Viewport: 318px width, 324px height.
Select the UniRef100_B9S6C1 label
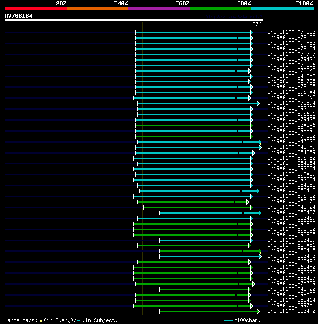pyautogui.click(x=291, y=114)
